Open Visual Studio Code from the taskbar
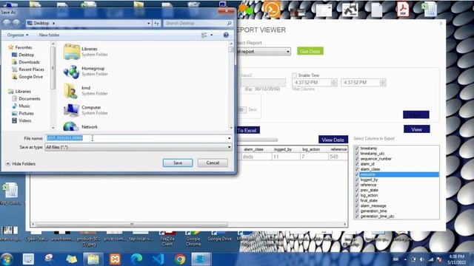This screenshot has height=266, width=474. tap(158, 259)
